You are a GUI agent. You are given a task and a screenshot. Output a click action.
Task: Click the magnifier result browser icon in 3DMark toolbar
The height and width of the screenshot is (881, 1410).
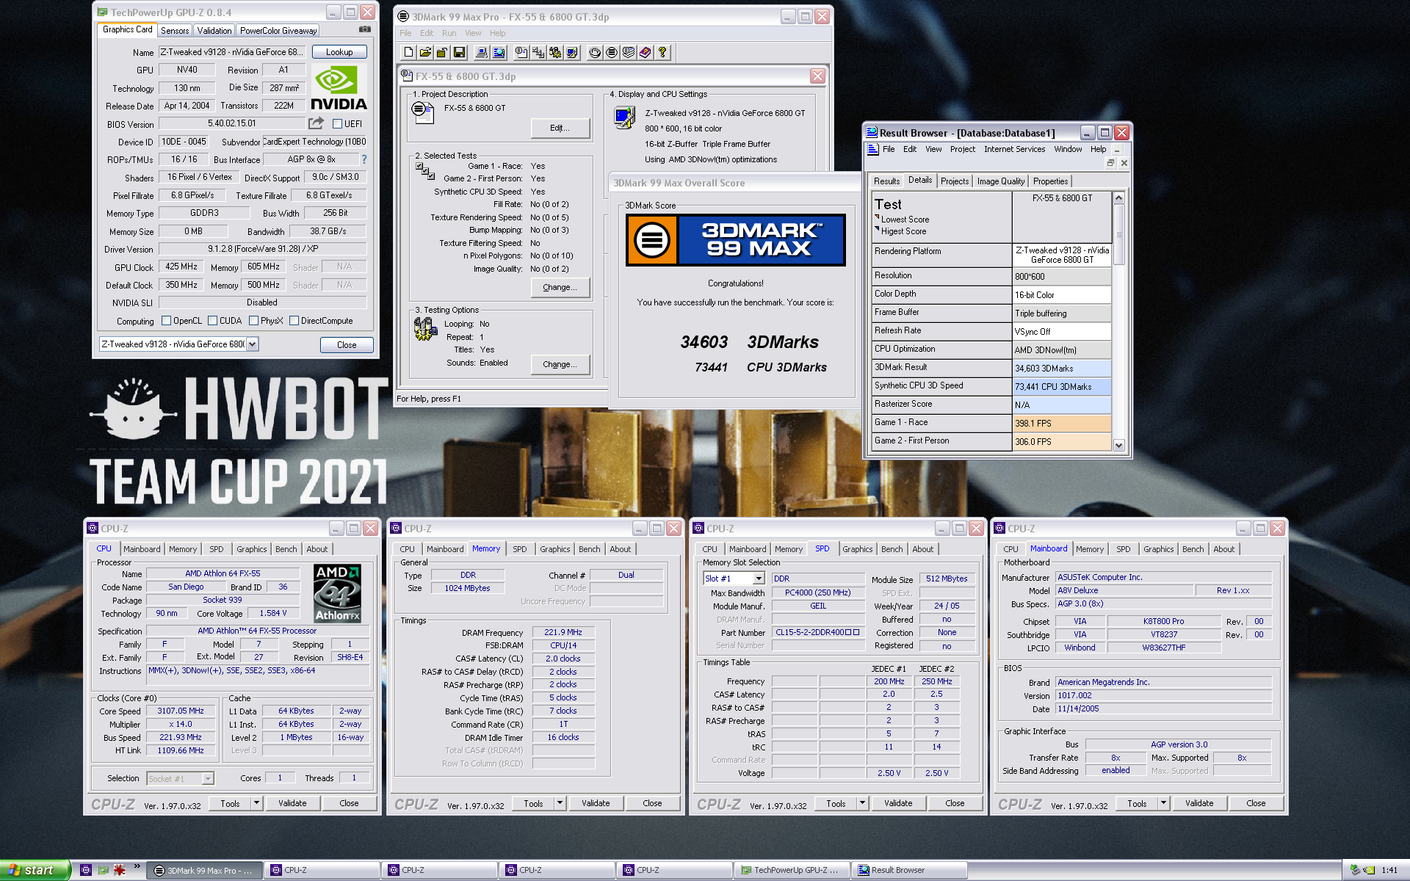coord(499,52)
